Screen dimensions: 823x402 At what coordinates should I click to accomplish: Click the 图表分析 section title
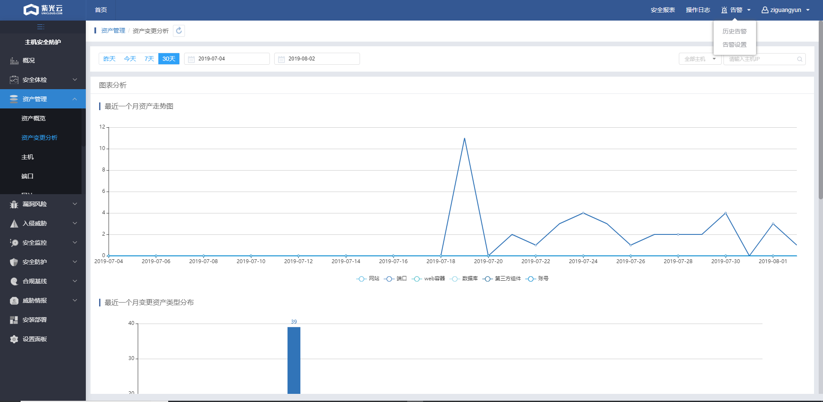click(113, 85)
